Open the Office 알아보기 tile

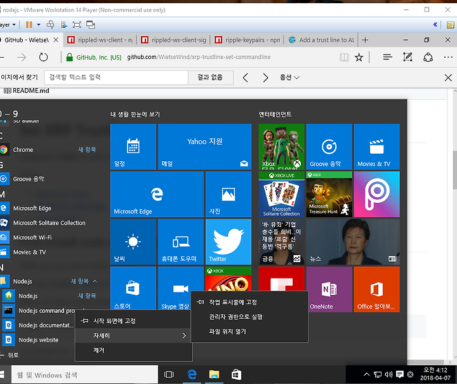(376, 289)
